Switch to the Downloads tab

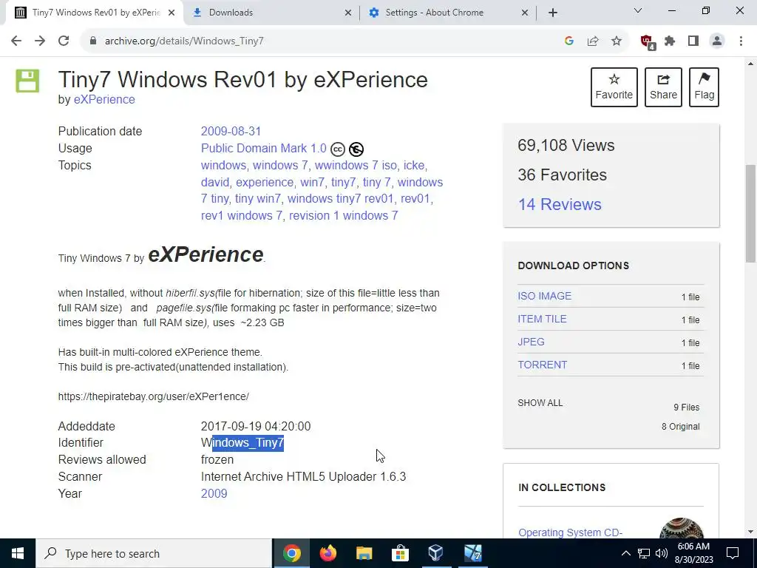[x=271, y=13]
